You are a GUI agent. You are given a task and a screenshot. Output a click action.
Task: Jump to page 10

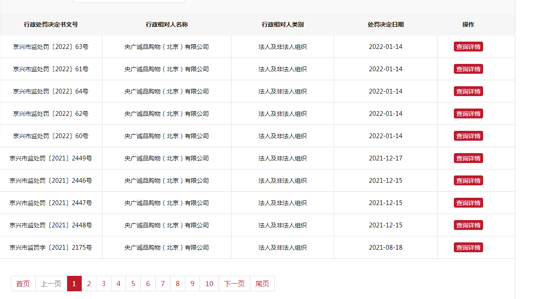tap(209, 284)
